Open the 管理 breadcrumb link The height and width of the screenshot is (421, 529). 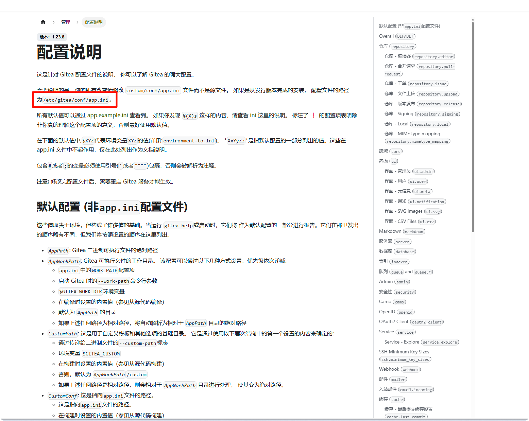pyautogui.click(x=66, y=22)
